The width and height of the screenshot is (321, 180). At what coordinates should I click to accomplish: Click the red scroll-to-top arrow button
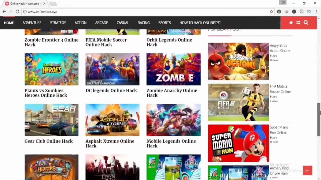pyautogui.click(x=307, y=170)
